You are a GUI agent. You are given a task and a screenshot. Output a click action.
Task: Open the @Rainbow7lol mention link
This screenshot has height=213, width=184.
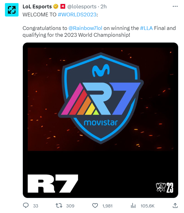point(85,28)
